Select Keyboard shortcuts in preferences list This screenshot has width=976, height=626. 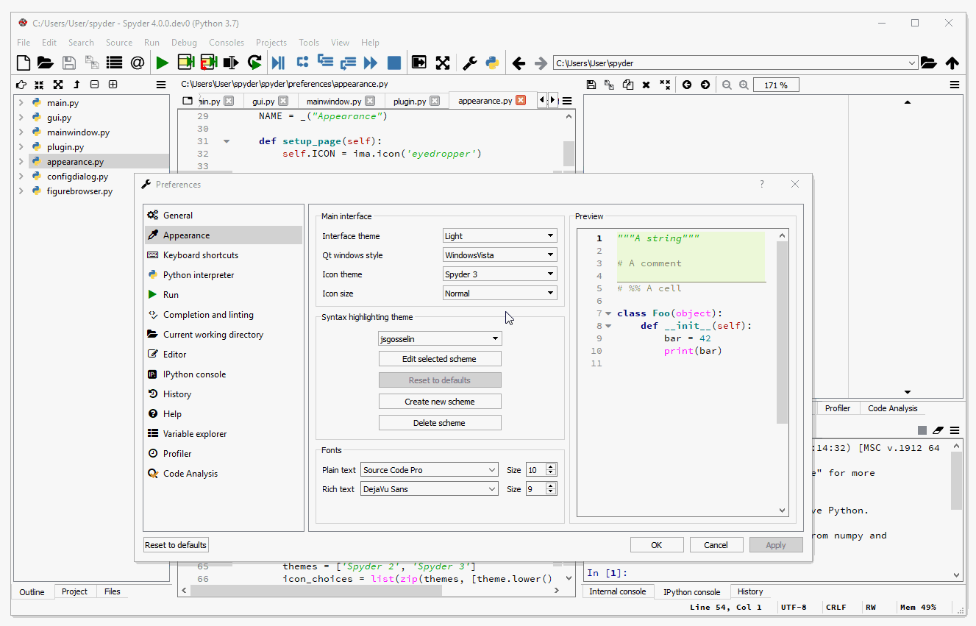point(200,255)
